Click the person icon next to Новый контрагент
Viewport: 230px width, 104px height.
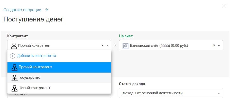[x=15, y=88]
